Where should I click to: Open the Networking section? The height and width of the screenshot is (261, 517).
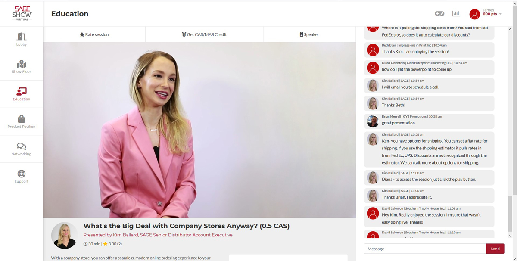22,149
